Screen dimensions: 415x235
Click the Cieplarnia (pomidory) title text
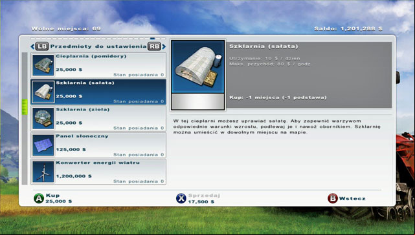click(91, 56)
